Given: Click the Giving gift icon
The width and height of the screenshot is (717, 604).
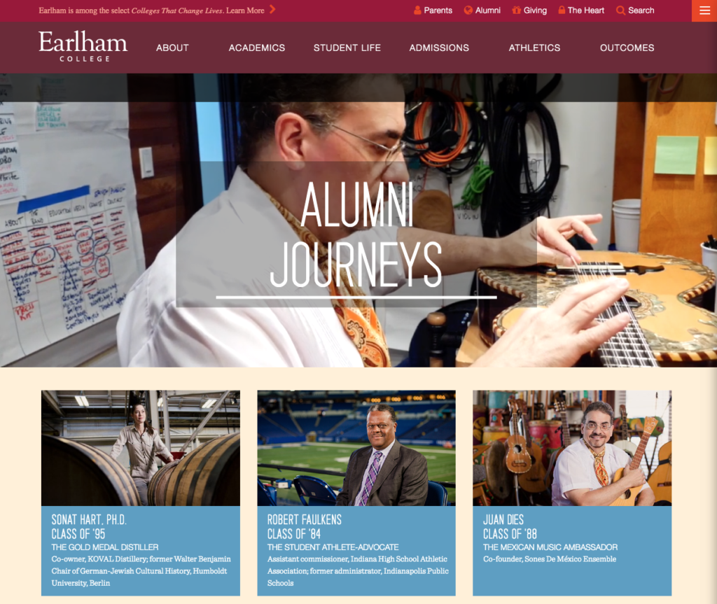Looking at the screenshot, I should [516, 10].
